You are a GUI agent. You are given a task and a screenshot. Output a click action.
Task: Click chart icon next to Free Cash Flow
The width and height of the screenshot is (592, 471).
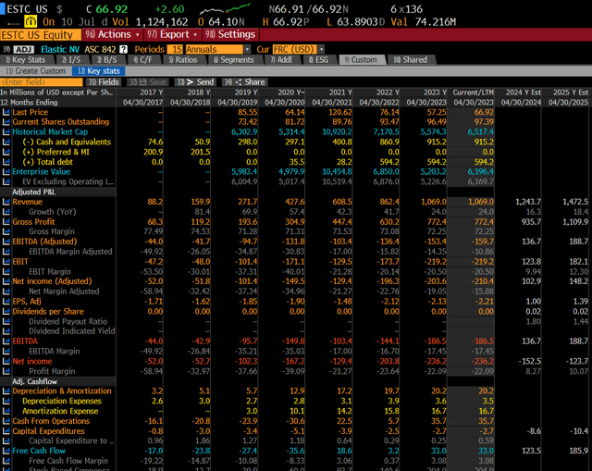6,451
